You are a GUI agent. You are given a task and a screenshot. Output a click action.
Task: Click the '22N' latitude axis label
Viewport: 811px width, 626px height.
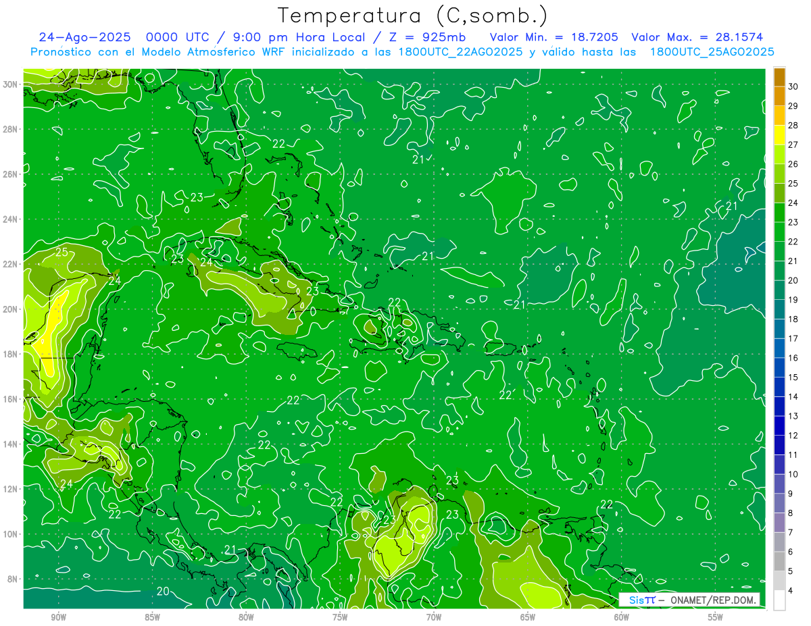coord(11,264)
